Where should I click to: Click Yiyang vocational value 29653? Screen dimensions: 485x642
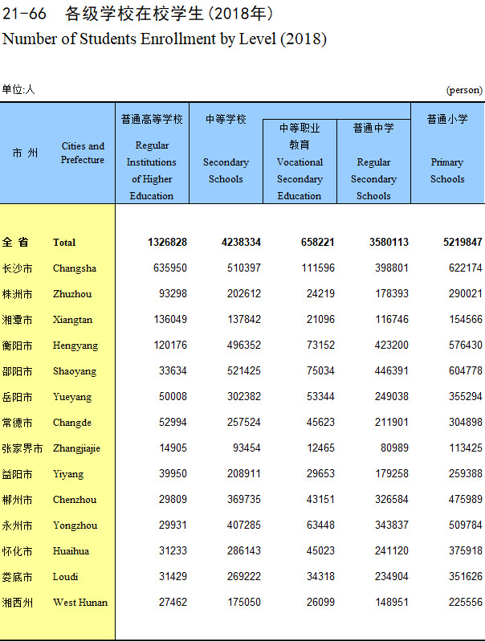tap(320, 474)
